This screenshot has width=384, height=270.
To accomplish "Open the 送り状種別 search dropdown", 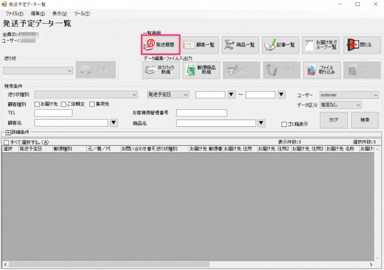I will [86, 94].
